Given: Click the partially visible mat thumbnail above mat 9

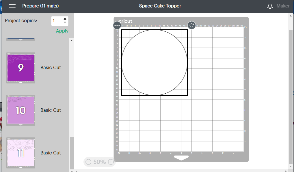Looking at the screenshot, I should click(21, 39).
